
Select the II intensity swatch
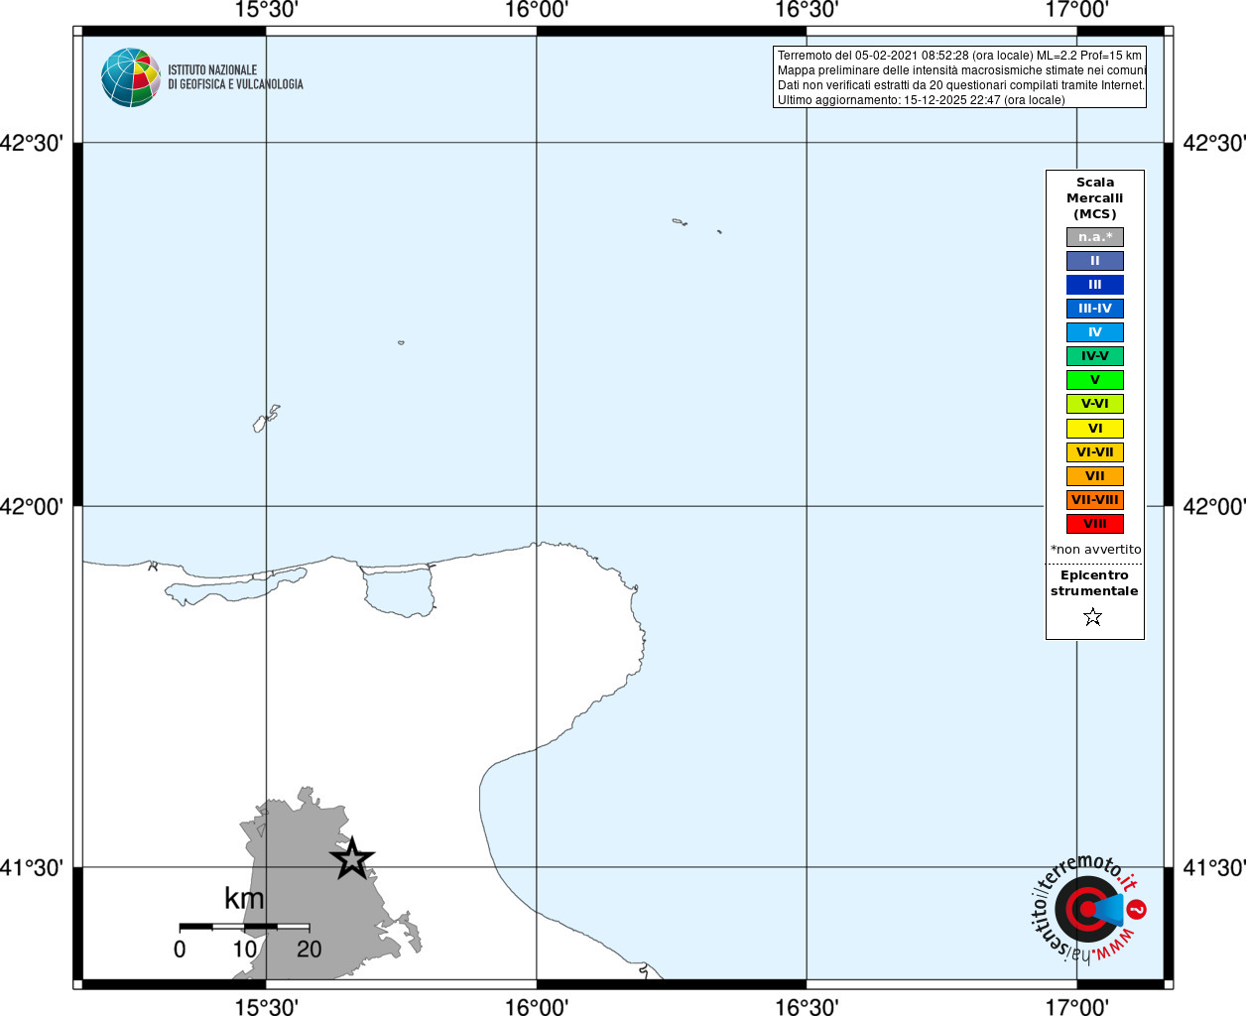point(1094,261)
